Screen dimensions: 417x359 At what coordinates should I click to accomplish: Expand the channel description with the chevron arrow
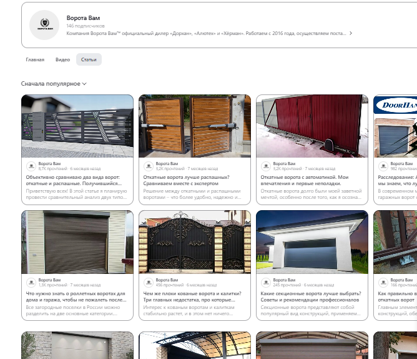click(x=351, y=33)
